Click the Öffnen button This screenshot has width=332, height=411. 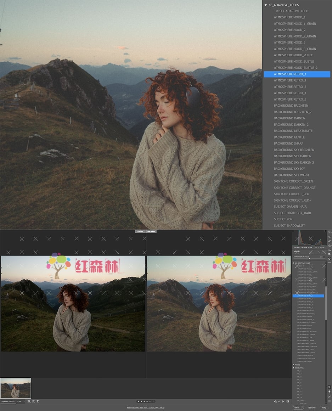point(297,407)
